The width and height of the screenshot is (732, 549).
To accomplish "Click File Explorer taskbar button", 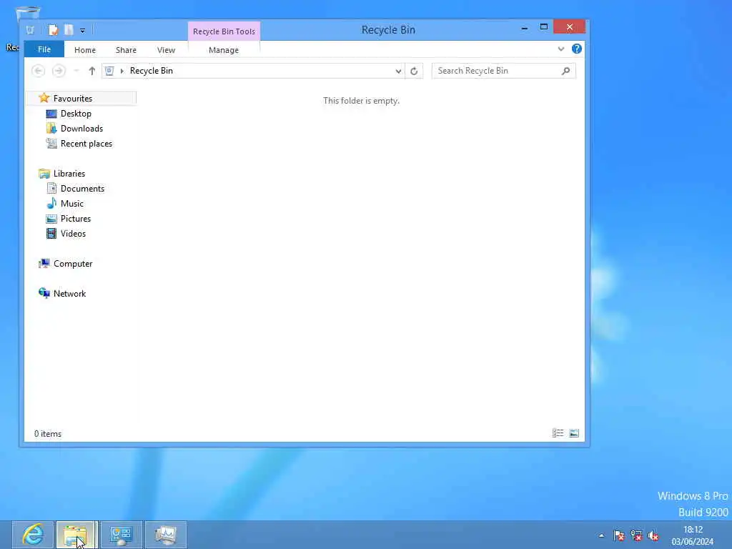I will [x=76, y=535].
